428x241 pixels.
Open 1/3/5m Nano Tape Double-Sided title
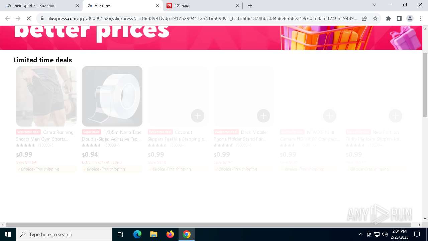[x=112, y=136]
